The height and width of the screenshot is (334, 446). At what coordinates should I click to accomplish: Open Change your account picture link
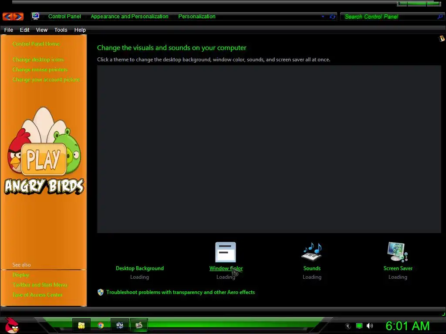46,80
